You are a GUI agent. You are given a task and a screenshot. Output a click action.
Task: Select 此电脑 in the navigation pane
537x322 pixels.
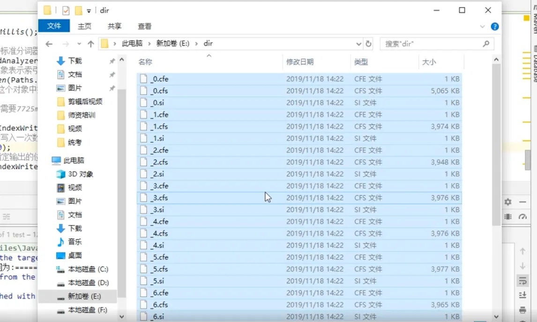74,160
